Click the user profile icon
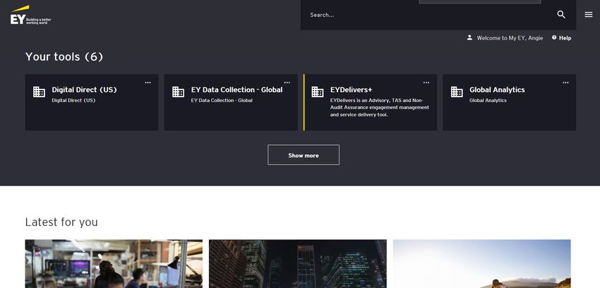The width and height of the screenshot is (600, 288). pyautogui.click(x=469, y=37)
